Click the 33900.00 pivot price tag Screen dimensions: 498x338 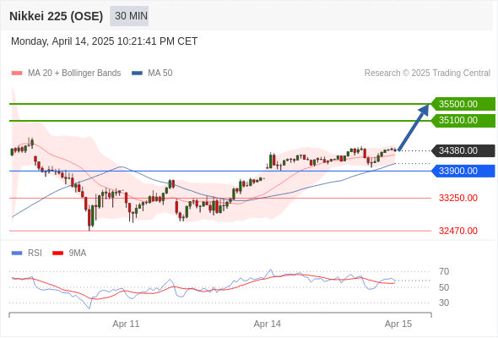pos(463,171)
